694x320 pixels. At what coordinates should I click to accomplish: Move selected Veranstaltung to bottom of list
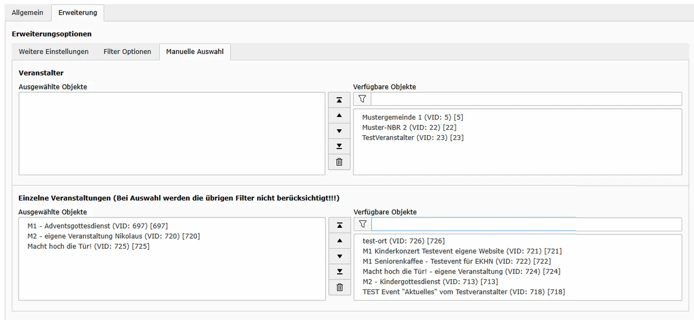point(340,272)
